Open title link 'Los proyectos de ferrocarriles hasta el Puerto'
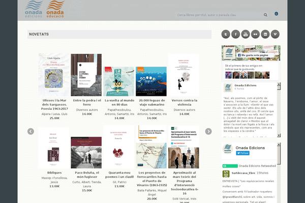This screenshot has height=203, width=305. (x=151, y=179)
